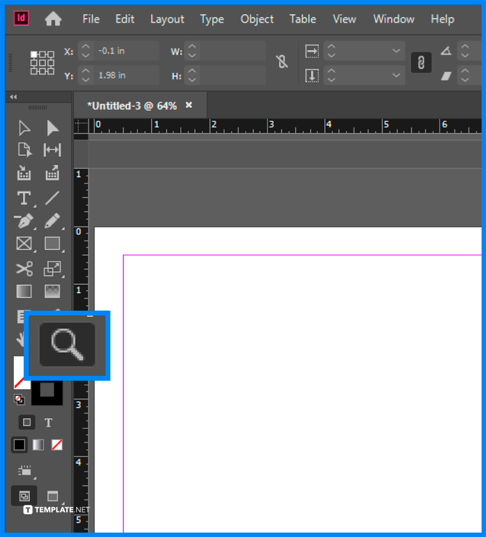Image resolution: width=486 pixels, height=537 pixels.
Task: Swap to Preview screen mode icon at toolbar bottom
Action: pyautogui.click(x=52, y=496)
